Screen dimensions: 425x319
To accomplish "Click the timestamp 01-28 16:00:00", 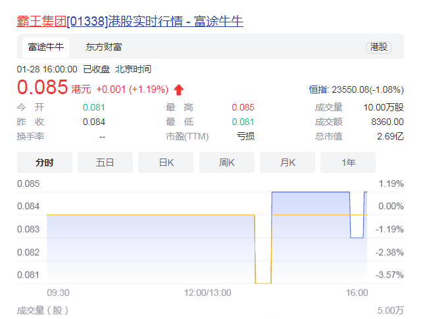I will tap(47, 69).
